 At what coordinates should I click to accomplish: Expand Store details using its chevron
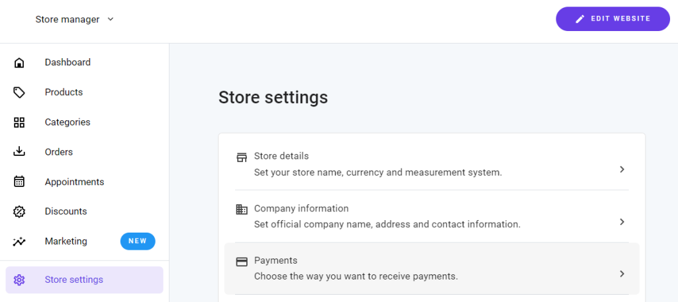point(622,169)
